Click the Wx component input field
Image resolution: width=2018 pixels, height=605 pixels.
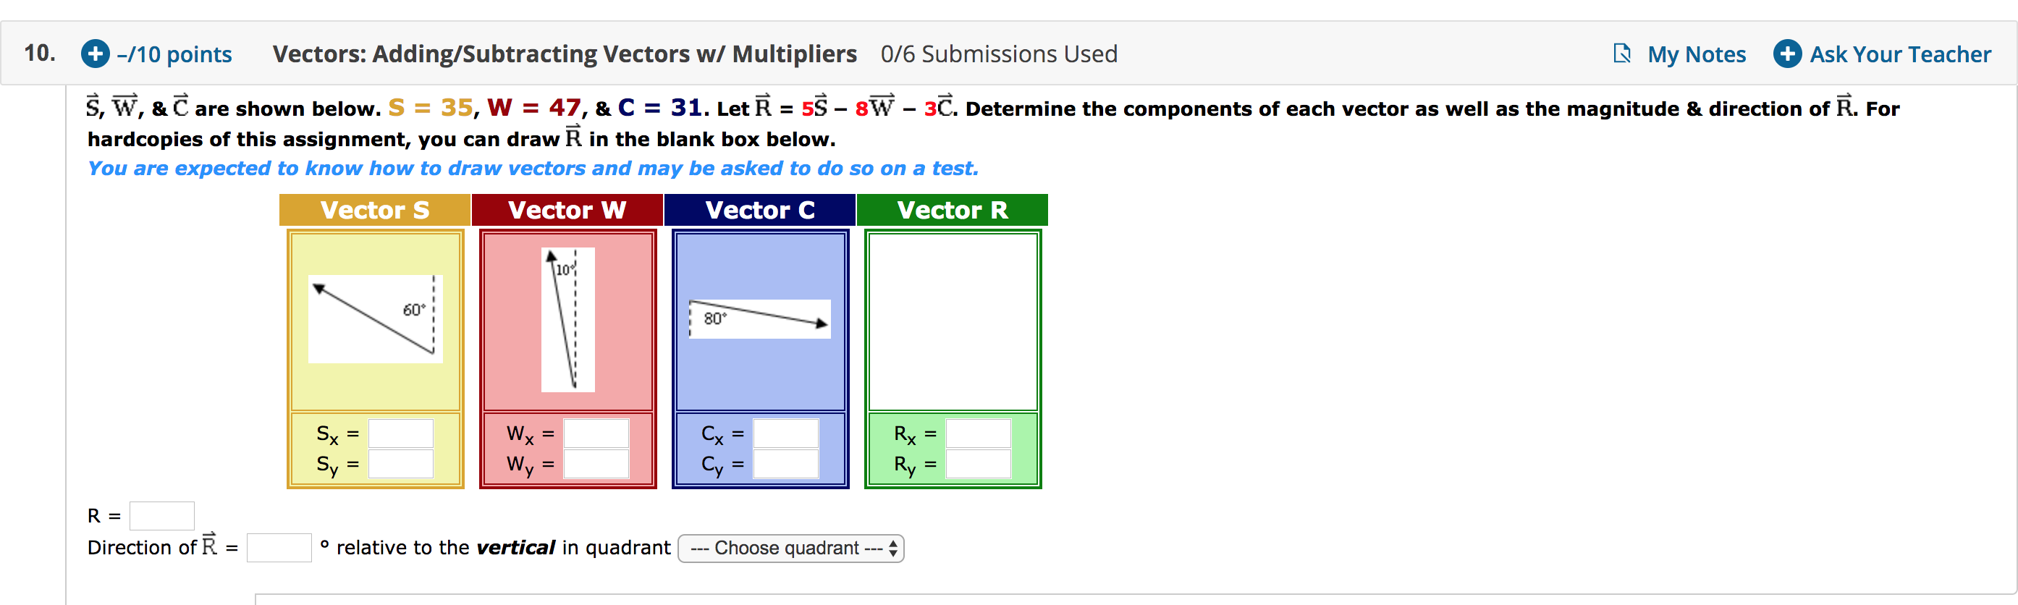(596, 433)
